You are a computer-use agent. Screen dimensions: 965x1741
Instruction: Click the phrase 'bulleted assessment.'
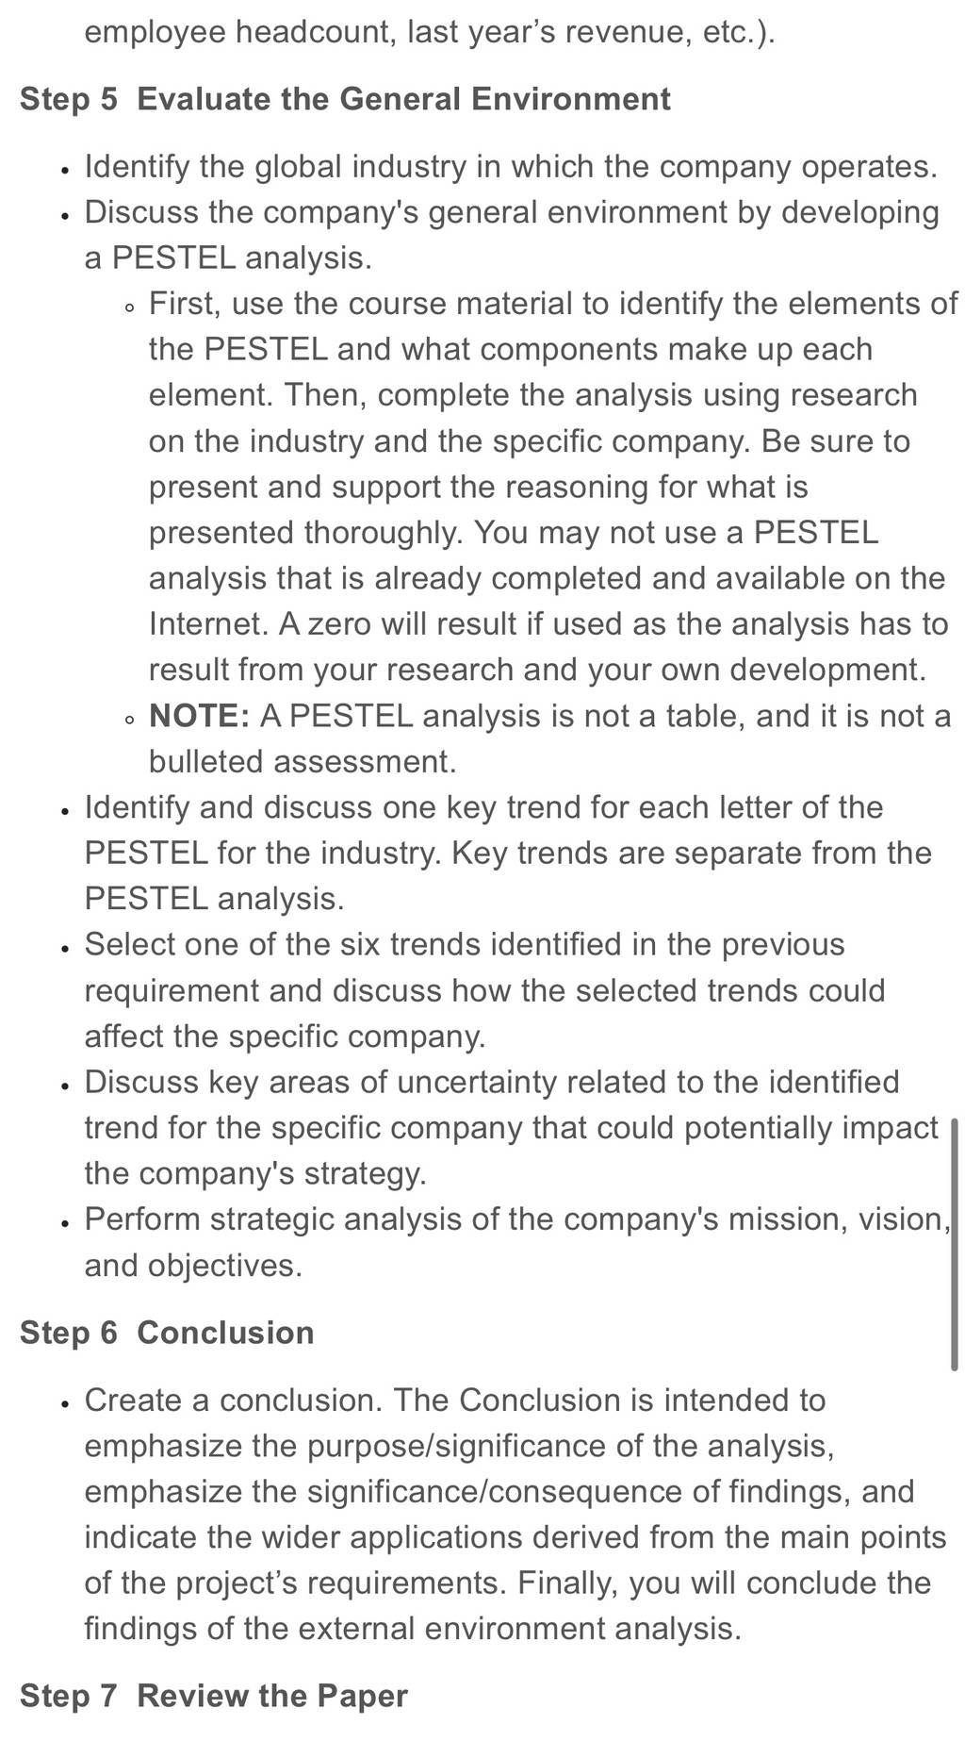click(x=303, y=761)
